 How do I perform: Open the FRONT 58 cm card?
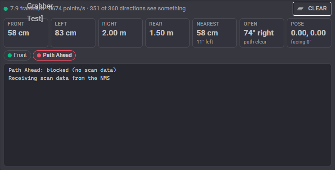26,33
